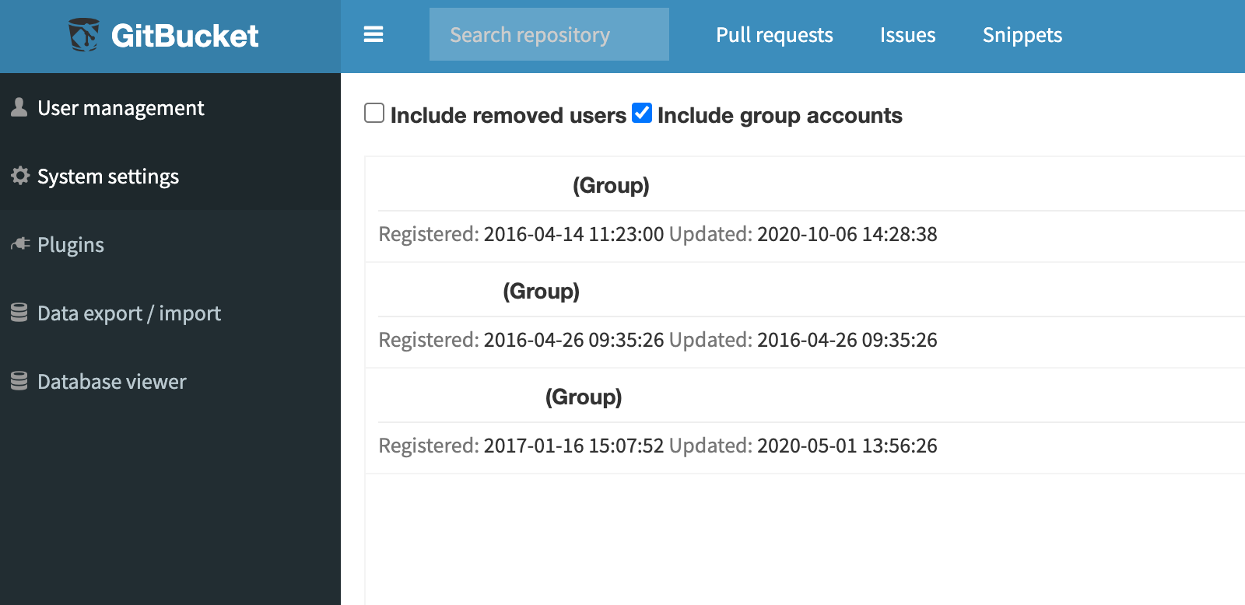Select the group registered on 2017-01-16
The height and width of the screenshot is (605, 1245).
458,397
